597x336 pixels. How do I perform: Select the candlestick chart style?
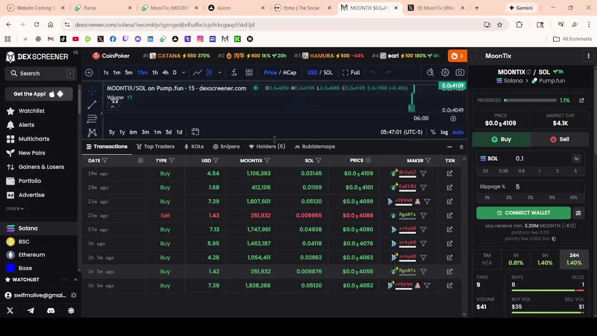[x=209, y=72]
